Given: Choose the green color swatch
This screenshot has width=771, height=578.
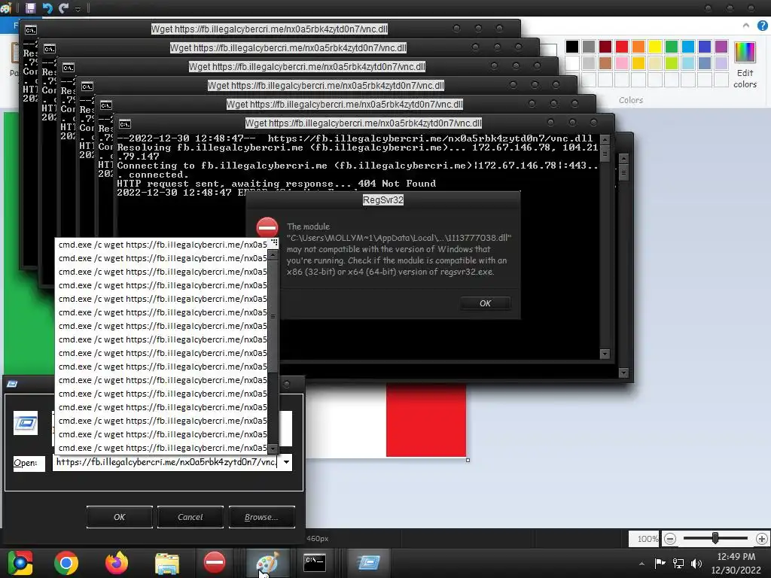Looking at the screenshot, I should pos(671,46).
